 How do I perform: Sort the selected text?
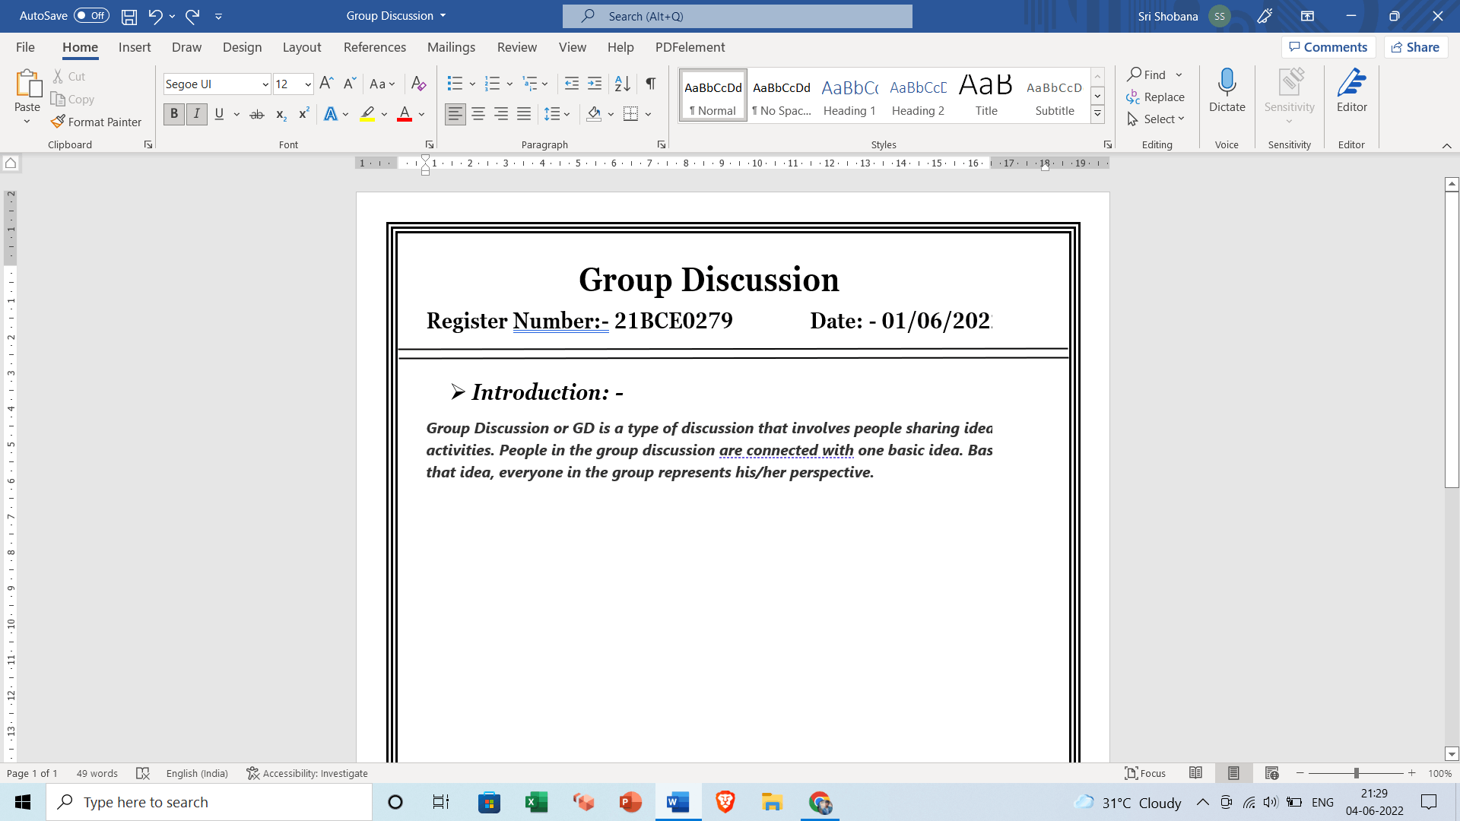622,84
